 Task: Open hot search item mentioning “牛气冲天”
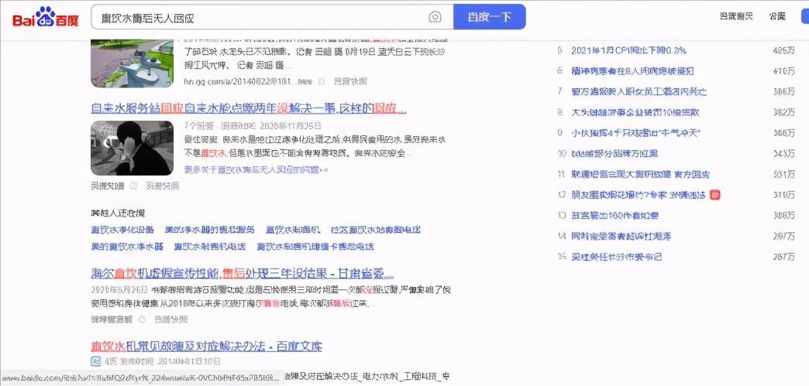click(x=635, y=133)
